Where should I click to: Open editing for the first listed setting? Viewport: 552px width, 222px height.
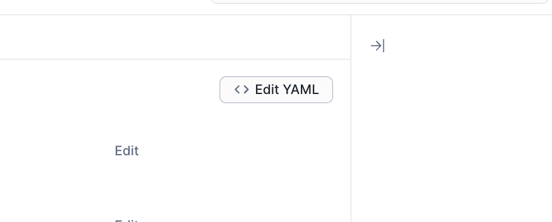click(127, 151)
